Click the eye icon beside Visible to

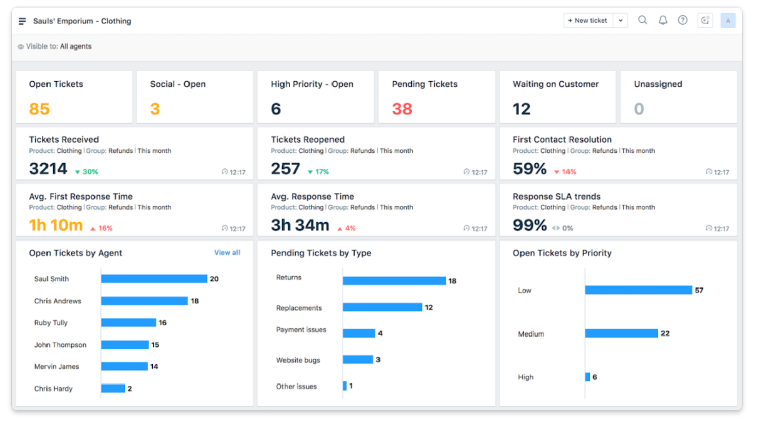coord(21,46)
